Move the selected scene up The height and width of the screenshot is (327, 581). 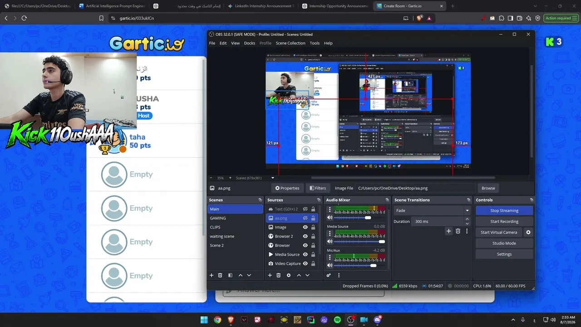[x=241, y=275]
